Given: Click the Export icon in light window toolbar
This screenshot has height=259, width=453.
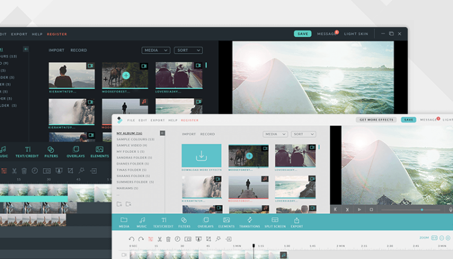Looking at the screenshot, I should pos(297,222).
